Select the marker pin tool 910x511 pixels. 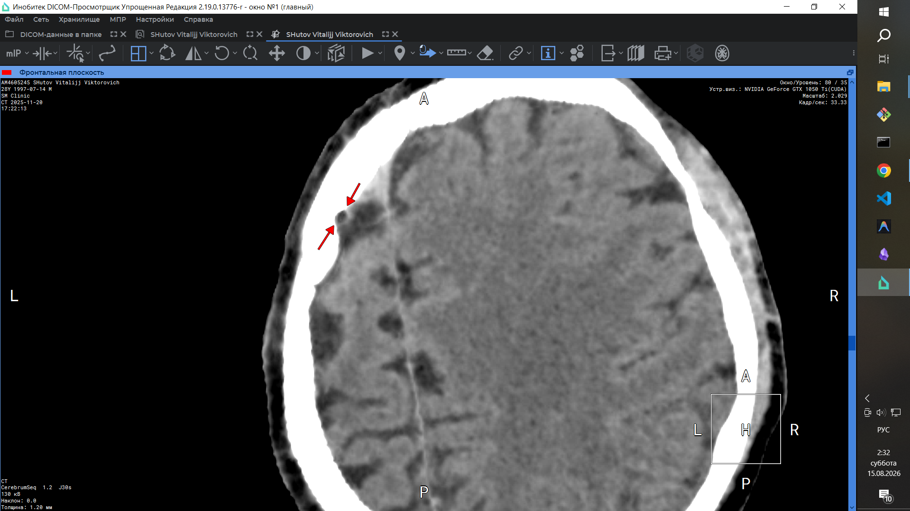400,53
